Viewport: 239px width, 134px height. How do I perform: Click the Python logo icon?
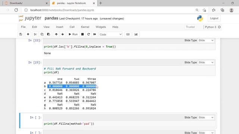tap(200, 18)
